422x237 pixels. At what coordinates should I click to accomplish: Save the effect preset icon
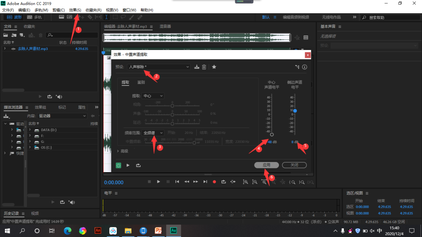197,67
